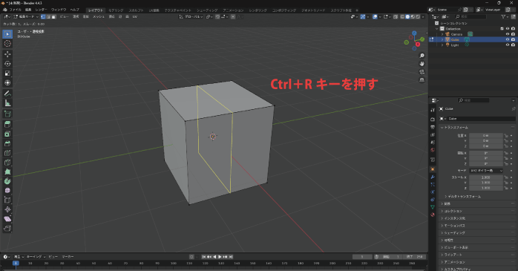This screenshot has height=271, width=518.
Task: Enable vertex select mode
Action: tap(43, 16)
